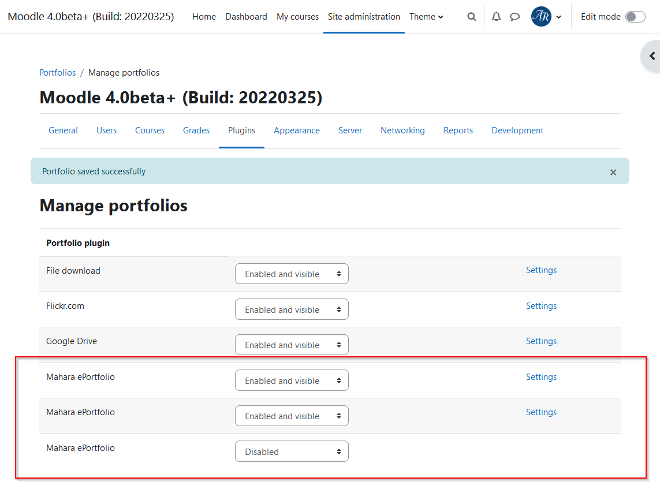Image resolution: width=660 pixels, height=485 pixels.
Task: Select the Plugins tab
Action: (x=241, y=130)
